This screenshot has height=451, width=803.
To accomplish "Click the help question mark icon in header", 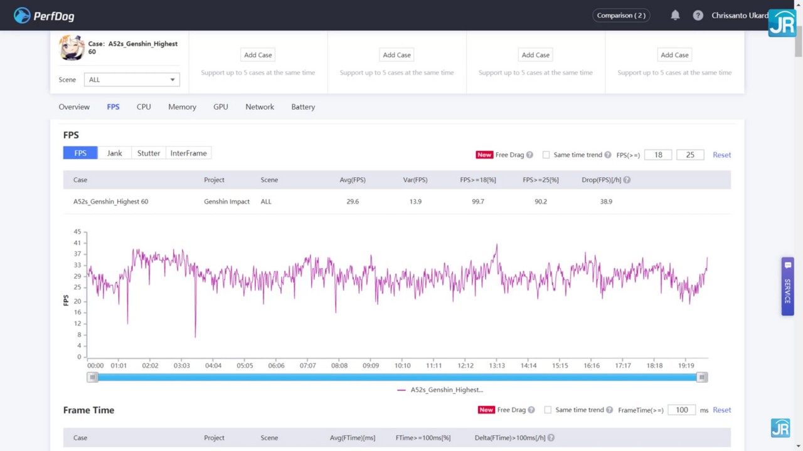I will 698,15.
